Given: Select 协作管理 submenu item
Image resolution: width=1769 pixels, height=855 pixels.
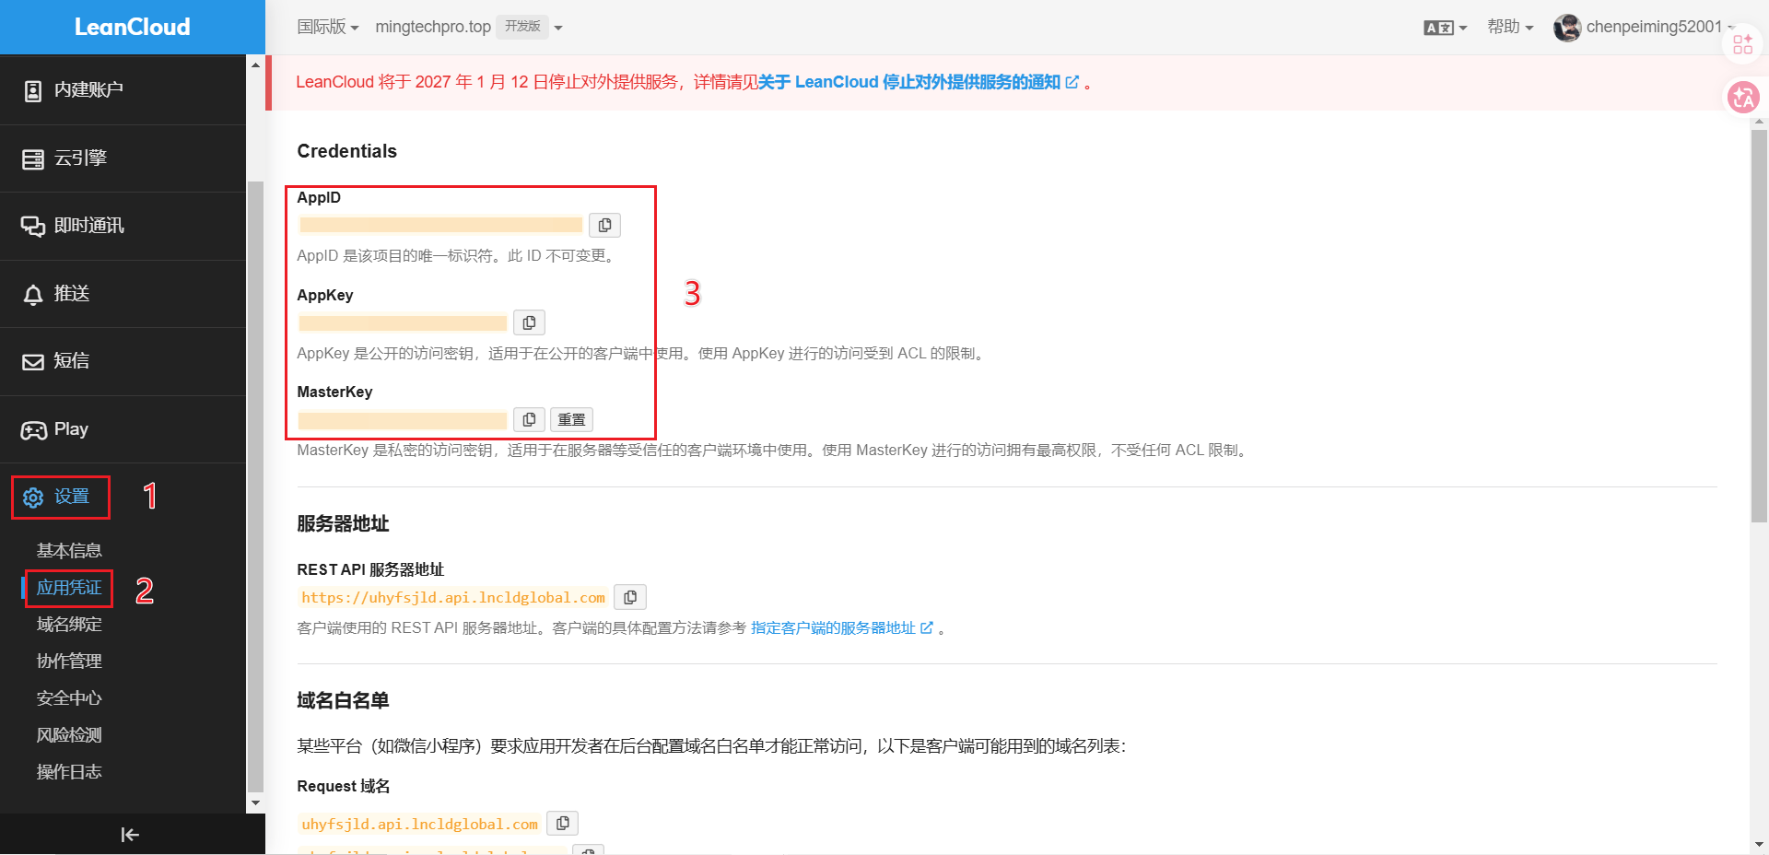Looking at the screenshot, I should pyautogui.click(x=69, y=662).
